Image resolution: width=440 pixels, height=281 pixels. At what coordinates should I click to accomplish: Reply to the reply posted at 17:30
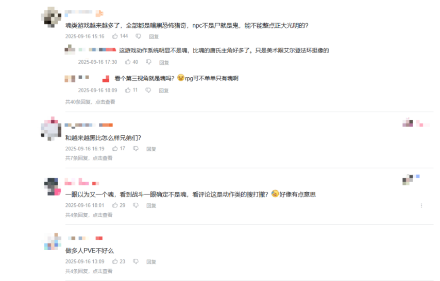164,62
